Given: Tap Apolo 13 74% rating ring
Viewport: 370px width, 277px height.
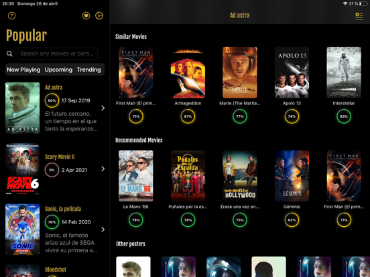Looking at the screenshot, I should (292, 116).
